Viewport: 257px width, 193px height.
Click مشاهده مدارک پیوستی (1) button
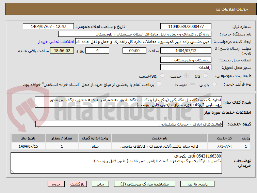pos(145,184)
